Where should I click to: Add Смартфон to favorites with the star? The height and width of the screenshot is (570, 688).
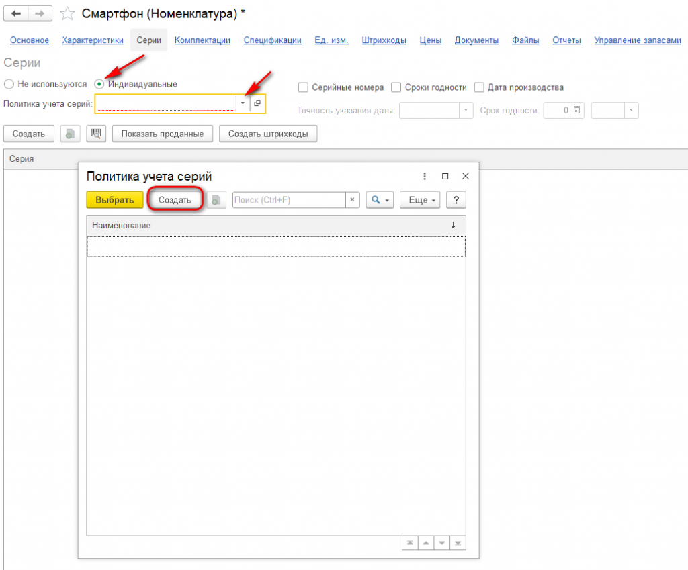[67, 13]
